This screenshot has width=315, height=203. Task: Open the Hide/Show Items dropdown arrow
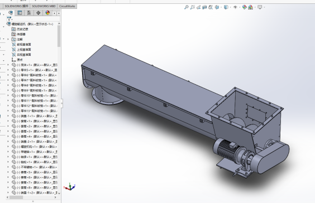(x=240, y=7)
